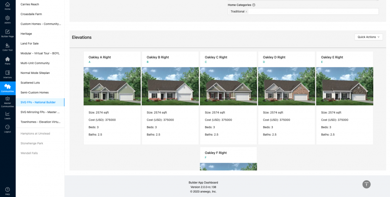The width and height of the screenshot is (390, 197).
Task: Select Modular - Virtual Tour - BOYL
Action: tap(40, 53)
